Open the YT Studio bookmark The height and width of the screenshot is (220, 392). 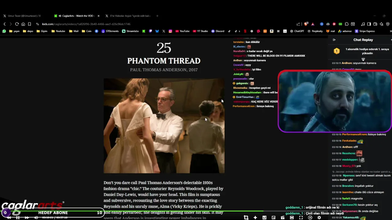pyautogui.click(x=200, y=31)
